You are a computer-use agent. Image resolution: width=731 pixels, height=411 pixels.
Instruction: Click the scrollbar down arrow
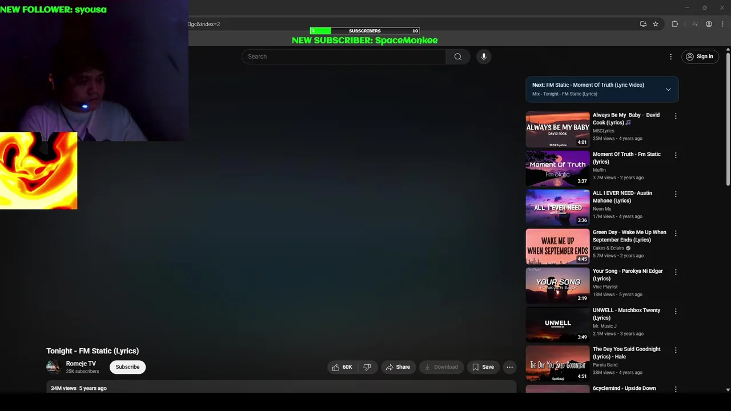(728, 390)
